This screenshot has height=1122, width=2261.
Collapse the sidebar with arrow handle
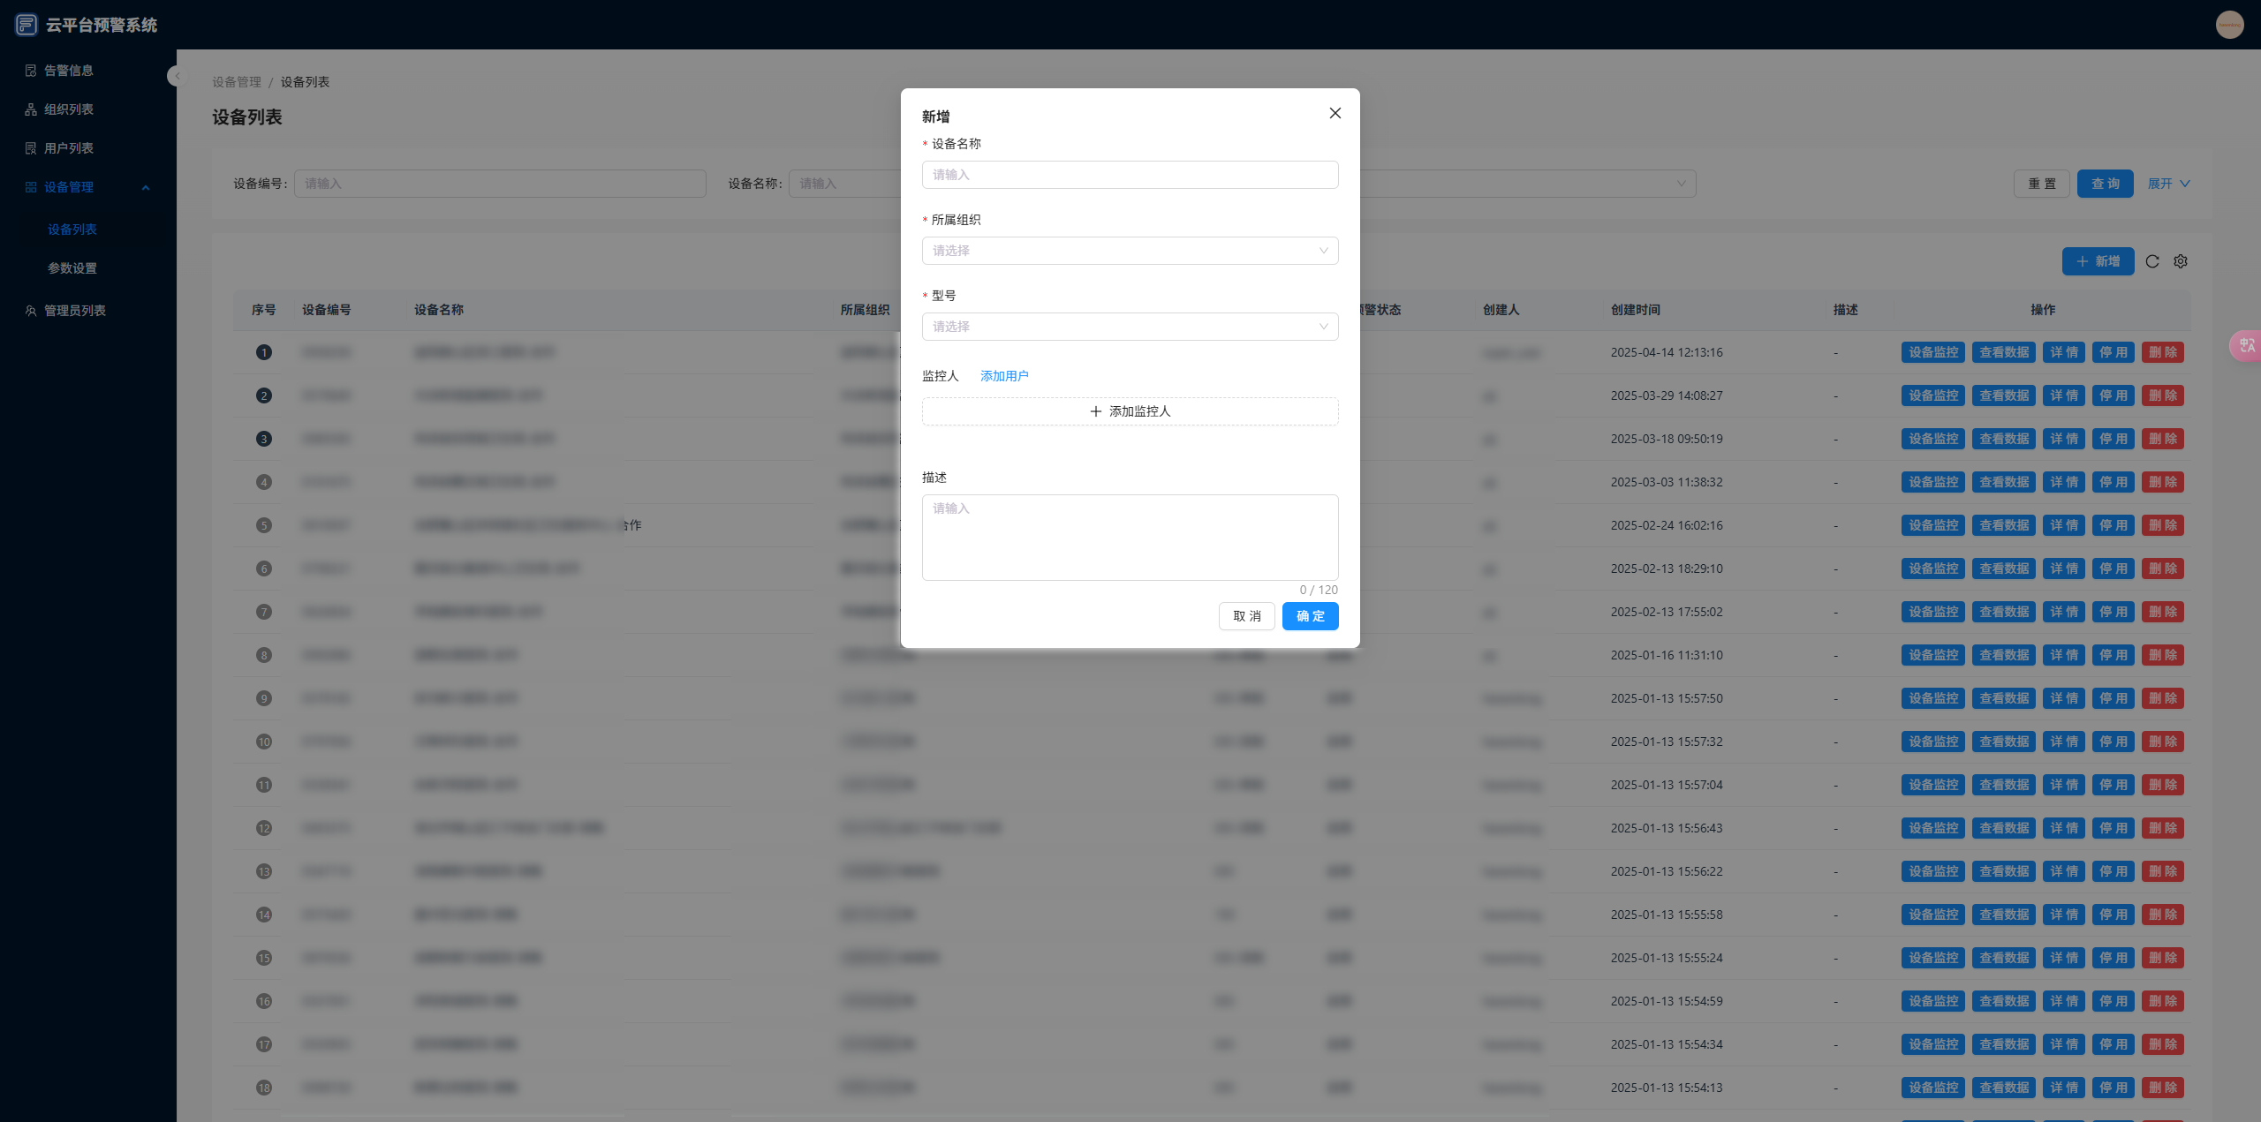click(x=176, y=76)
